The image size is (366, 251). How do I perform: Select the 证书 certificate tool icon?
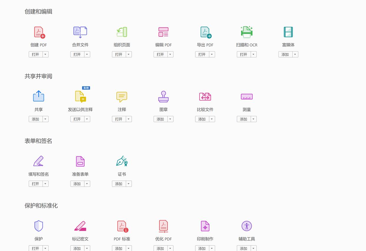click(122, 161)
